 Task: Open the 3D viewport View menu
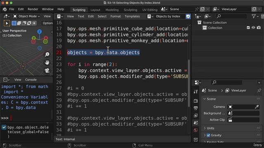point(47,16)
